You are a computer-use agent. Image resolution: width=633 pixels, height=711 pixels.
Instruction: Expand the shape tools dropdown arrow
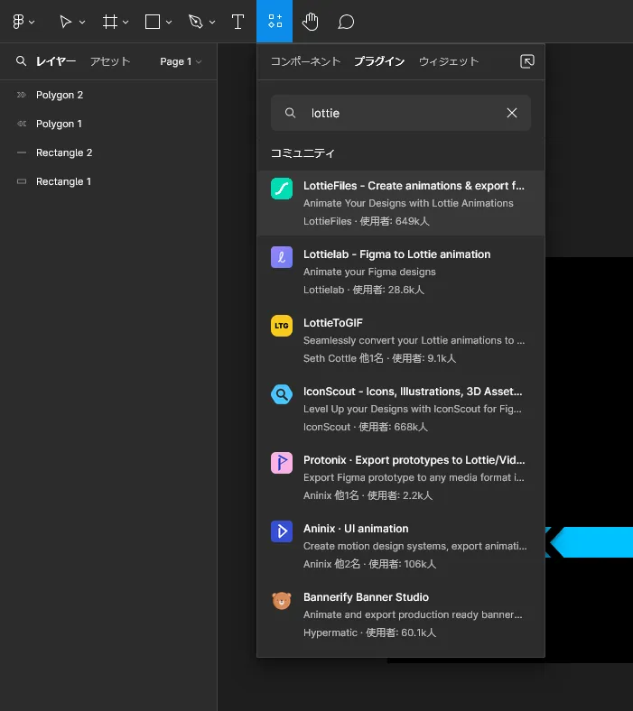tap(169, 22)
